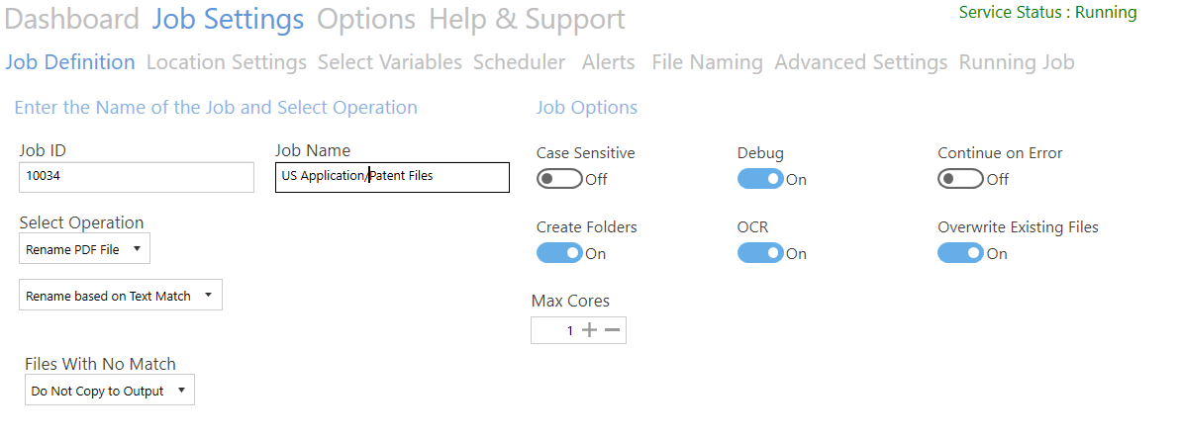This screenshot has height=439, width=1180.
Task: Turn off the Debug toggle
Action: 760,179
